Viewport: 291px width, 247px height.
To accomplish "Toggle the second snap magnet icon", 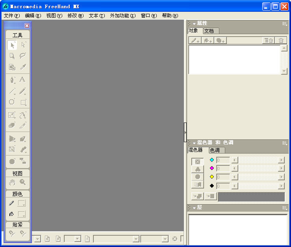I will coord(23,234).
